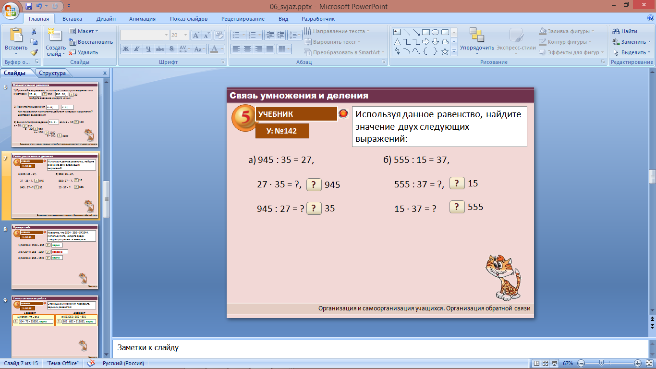
Task: Align text left
Action: 236,49
